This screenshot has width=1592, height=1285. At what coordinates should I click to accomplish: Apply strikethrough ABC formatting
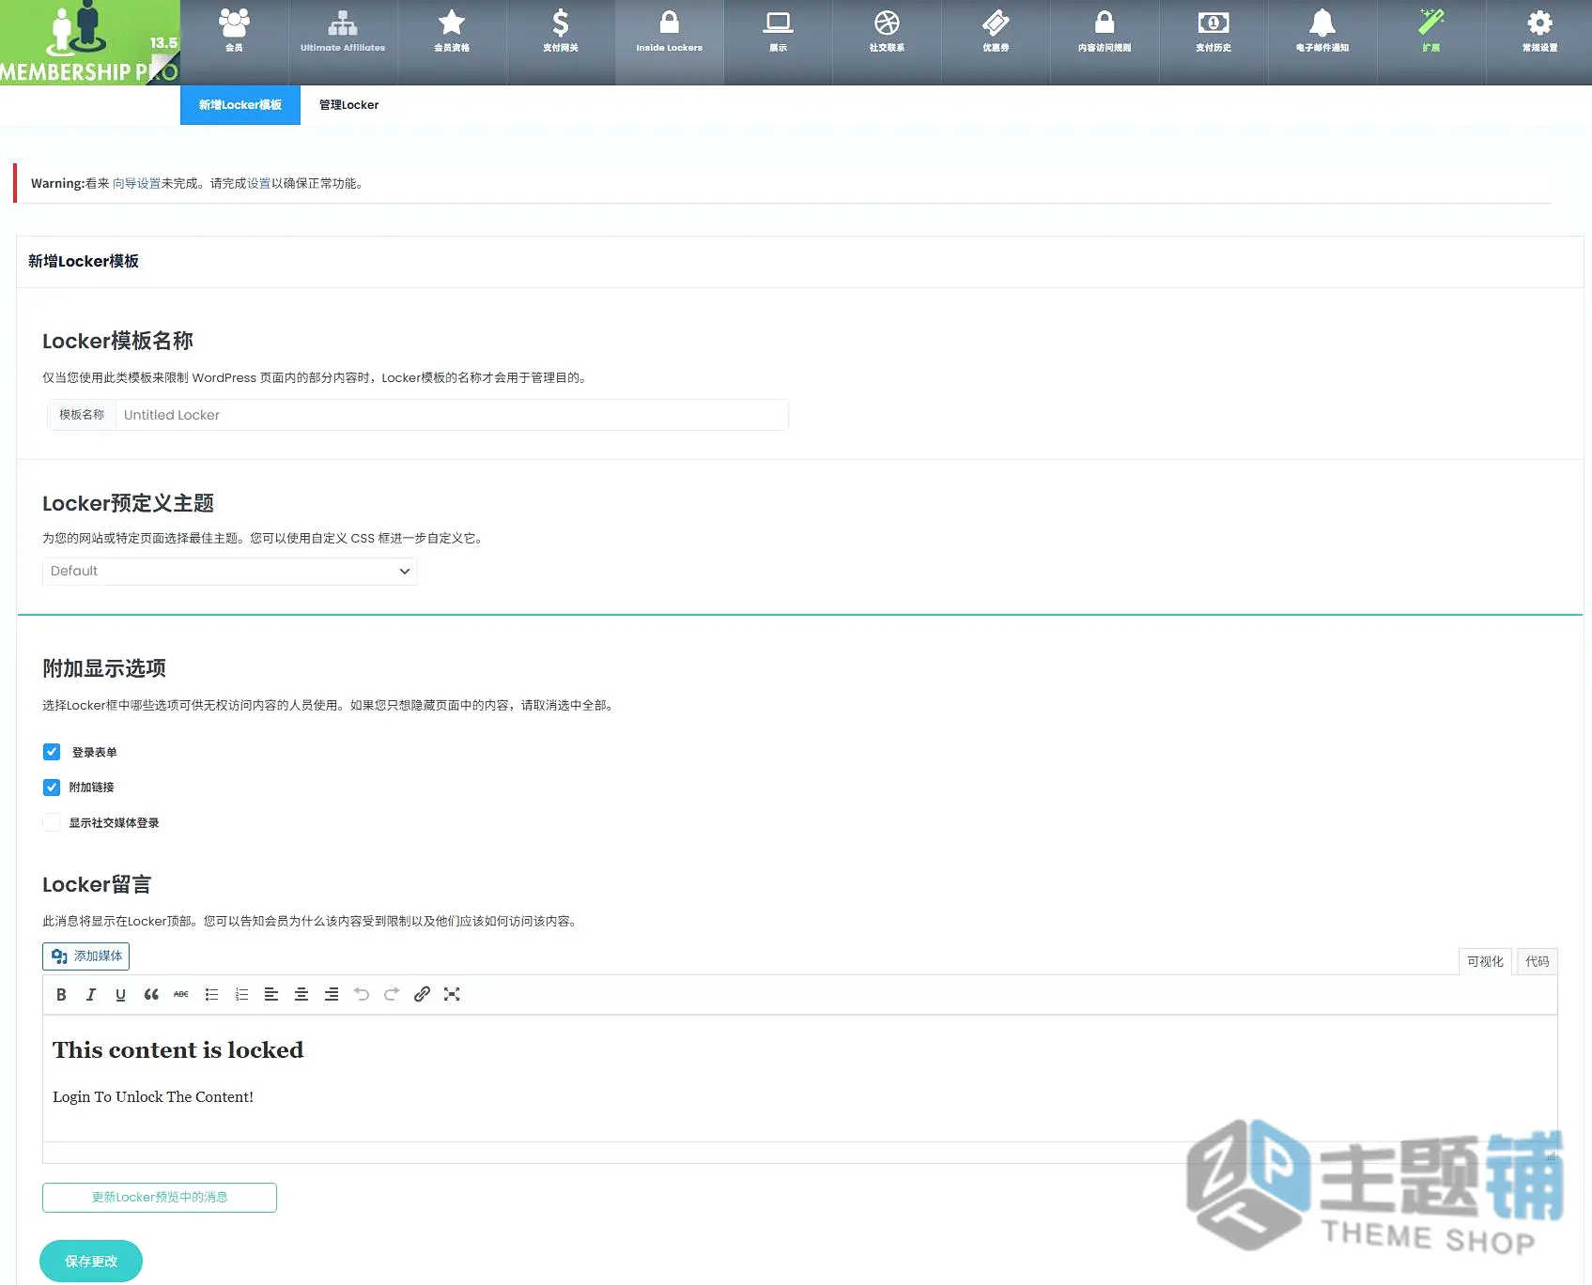pyautogui.click(x=181, y=995)
